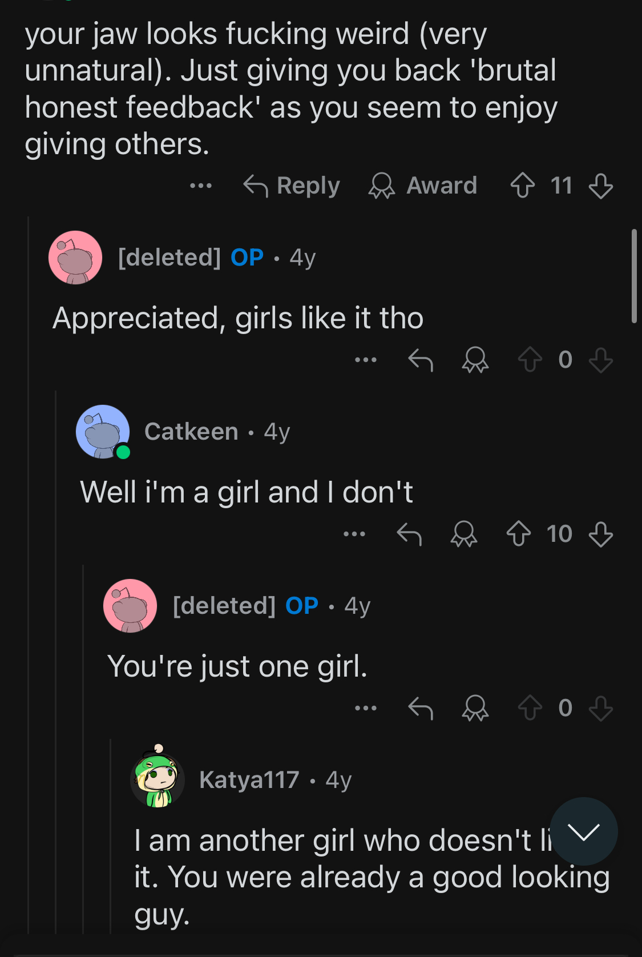Open overflow menu on 'Appreciated' comment
The height and width of the screenshot is (957, 642).
366,360
